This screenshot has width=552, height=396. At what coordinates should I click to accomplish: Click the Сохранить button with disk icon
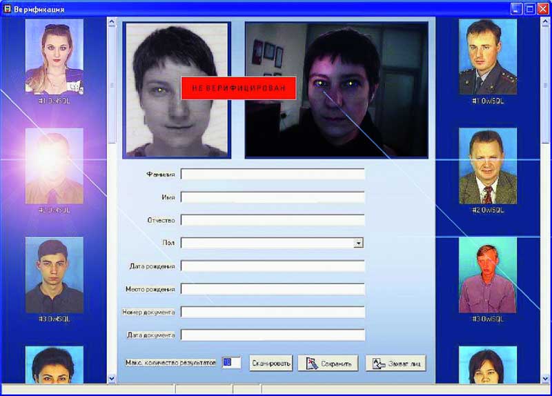click(x=328, y=363)
